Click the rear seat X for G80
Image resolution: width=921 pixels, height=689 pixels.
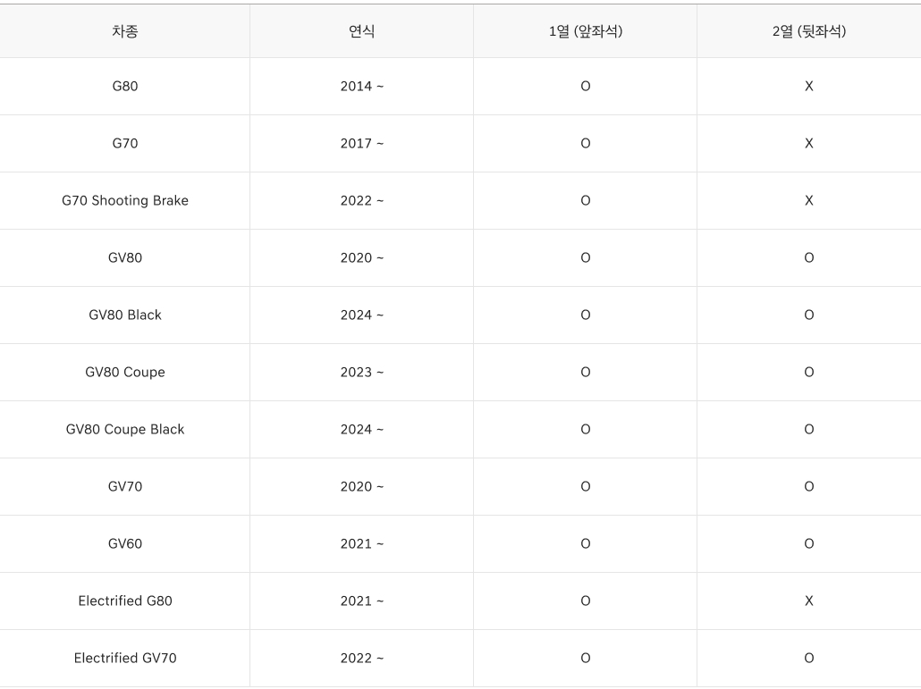tap(808, 87)
